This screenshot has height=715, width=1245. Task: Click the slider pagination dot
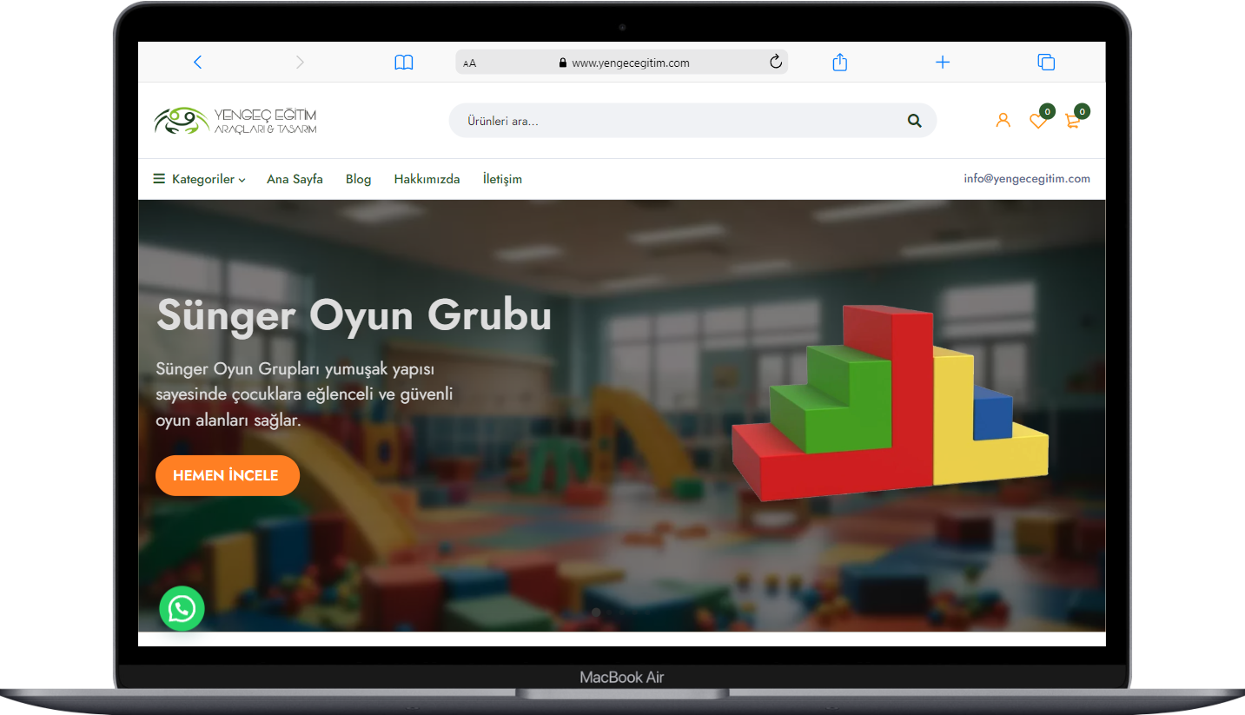(x=596, y=612)
